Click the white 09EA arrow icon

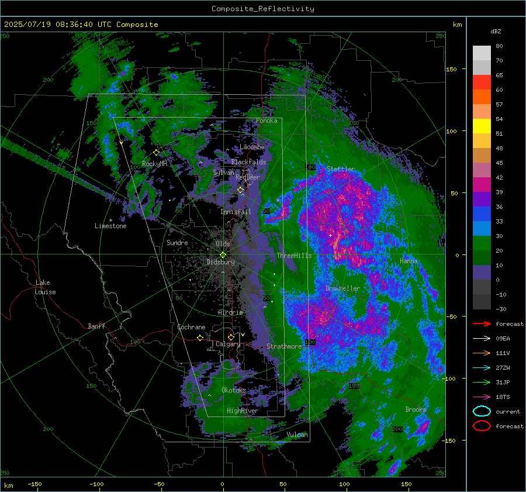tap(482, 338)
